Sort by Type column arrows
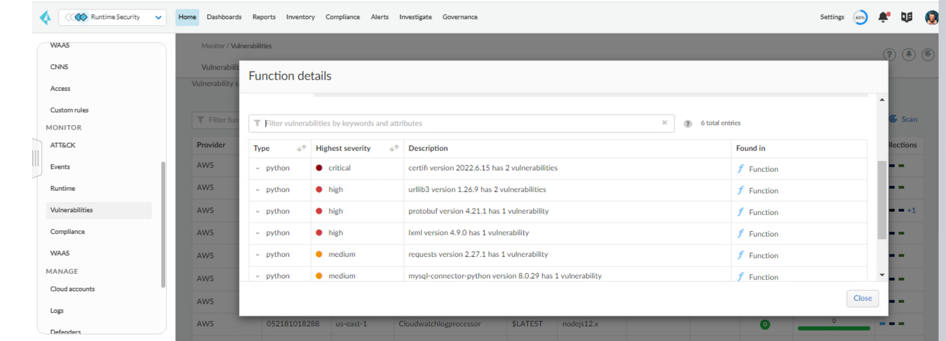The image size is (946, 341). [x=301, y=148]
